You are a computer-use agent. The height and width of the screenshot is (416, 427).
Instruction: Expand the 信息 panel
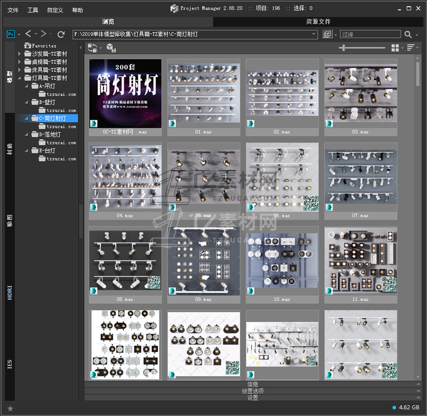coord(253,384)
